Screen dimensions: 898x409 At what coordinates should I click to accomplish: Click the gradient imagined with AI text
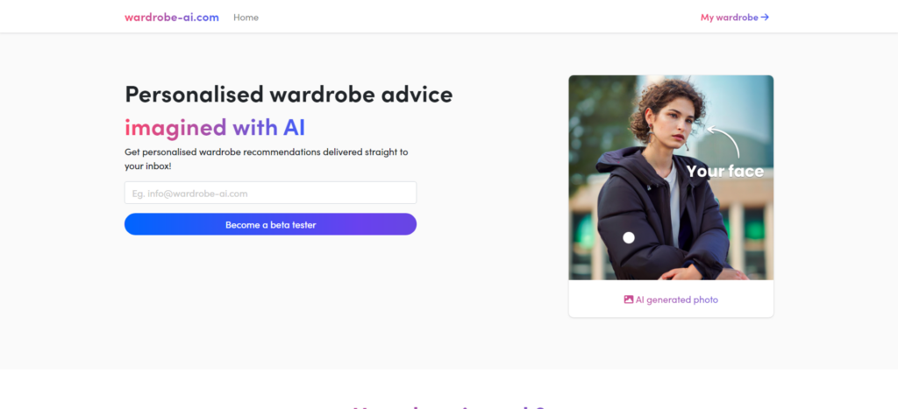pyautogui.click(x=215, y=127)
